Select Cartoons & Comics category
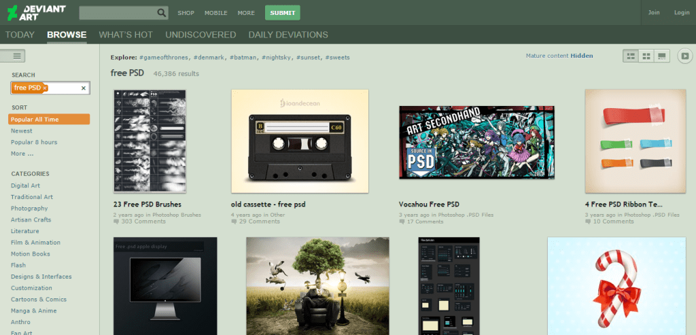This screenshot has width=696, height=335. (39, 300)
